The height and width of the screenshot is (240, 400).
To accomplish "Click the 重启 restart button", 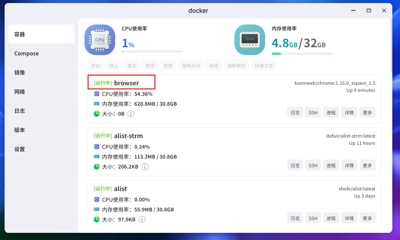I will pos(132,66).
